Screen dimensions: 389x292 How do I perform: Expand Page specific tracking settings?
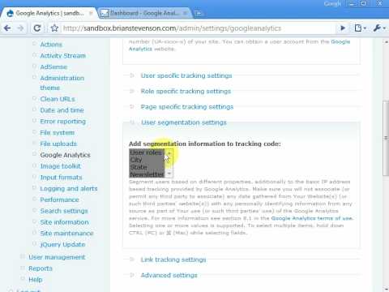coord(186,107)
